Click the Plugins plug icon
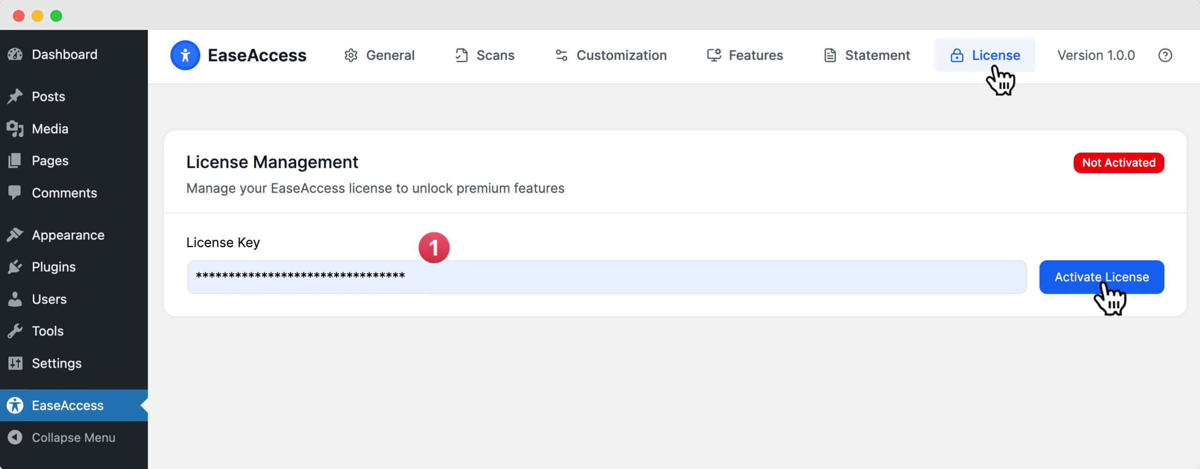This screenshot has width=1200, height=469. click(15, 267)
